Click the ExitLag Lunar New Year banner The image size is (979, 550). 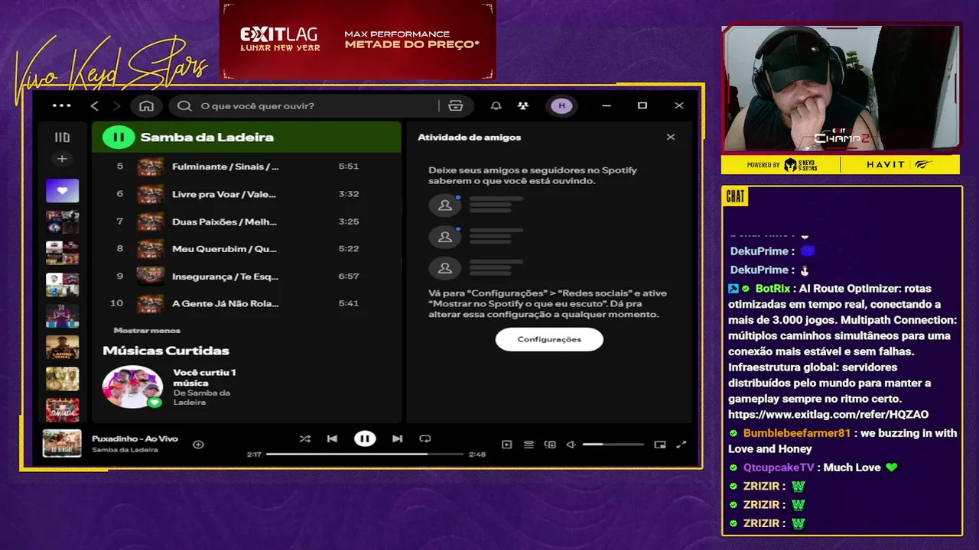[358, 40]
